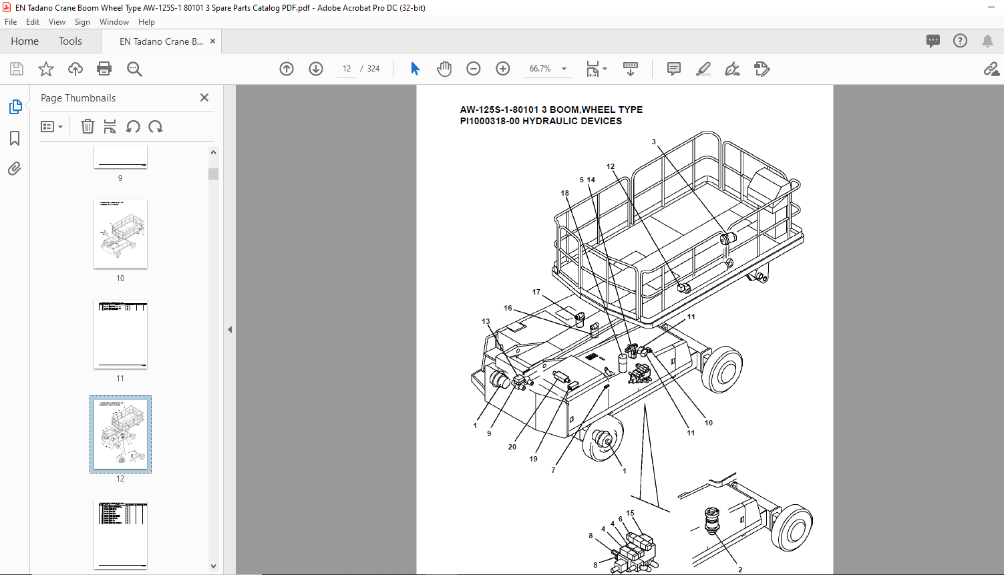Open the Help menu
This screenshot has width=1004, height=575.
click(x=146, y=22)
